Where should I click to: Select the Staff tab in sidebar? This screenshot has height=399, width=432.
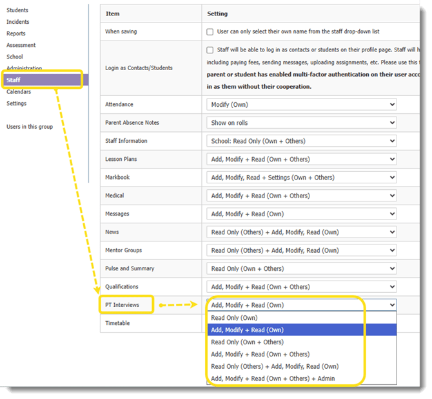click(x=14, y=80)
